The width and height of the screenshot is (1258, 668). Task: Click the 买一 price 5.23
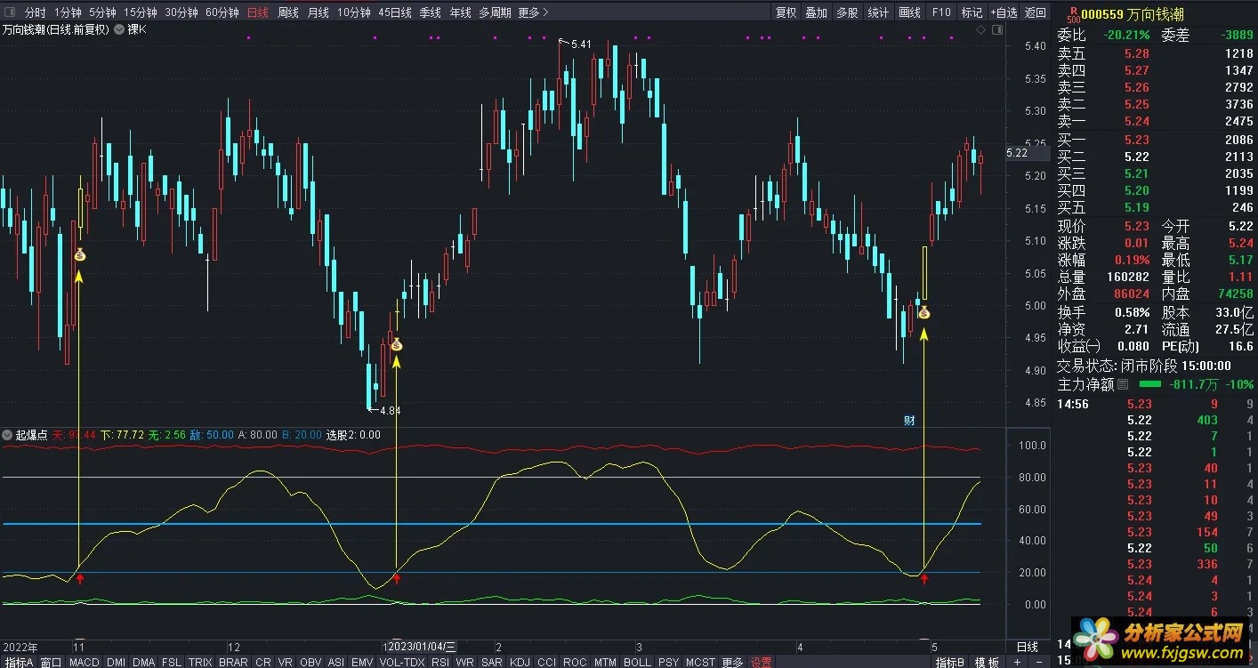pos(1136,140)
